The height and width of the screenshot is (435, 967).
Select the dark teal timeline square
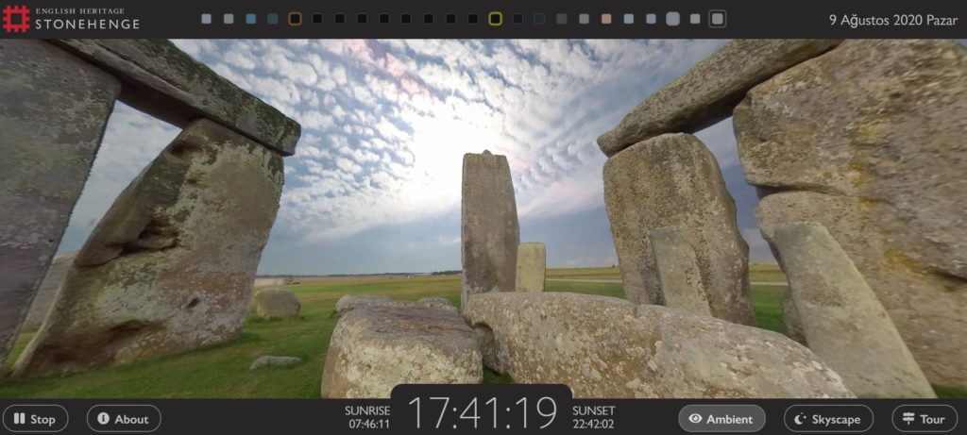(273, 19)
